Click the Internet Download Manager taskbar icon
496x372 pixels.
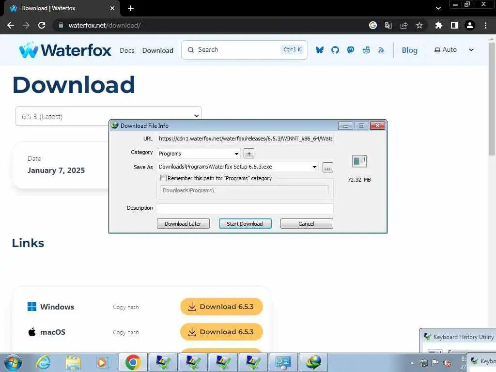[x=313, y=362]
